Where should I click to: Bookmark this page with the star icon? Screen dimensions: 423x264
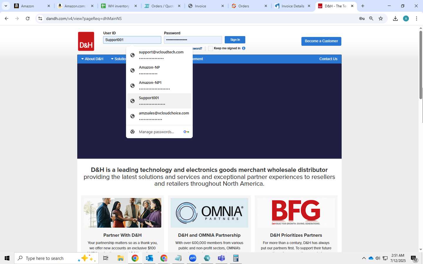tap(381, 18)
